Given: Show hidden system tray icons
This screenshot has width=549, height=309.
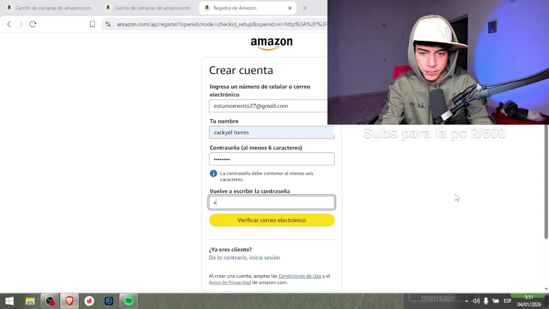Looking at the screenshot, I should click(467, 301).
